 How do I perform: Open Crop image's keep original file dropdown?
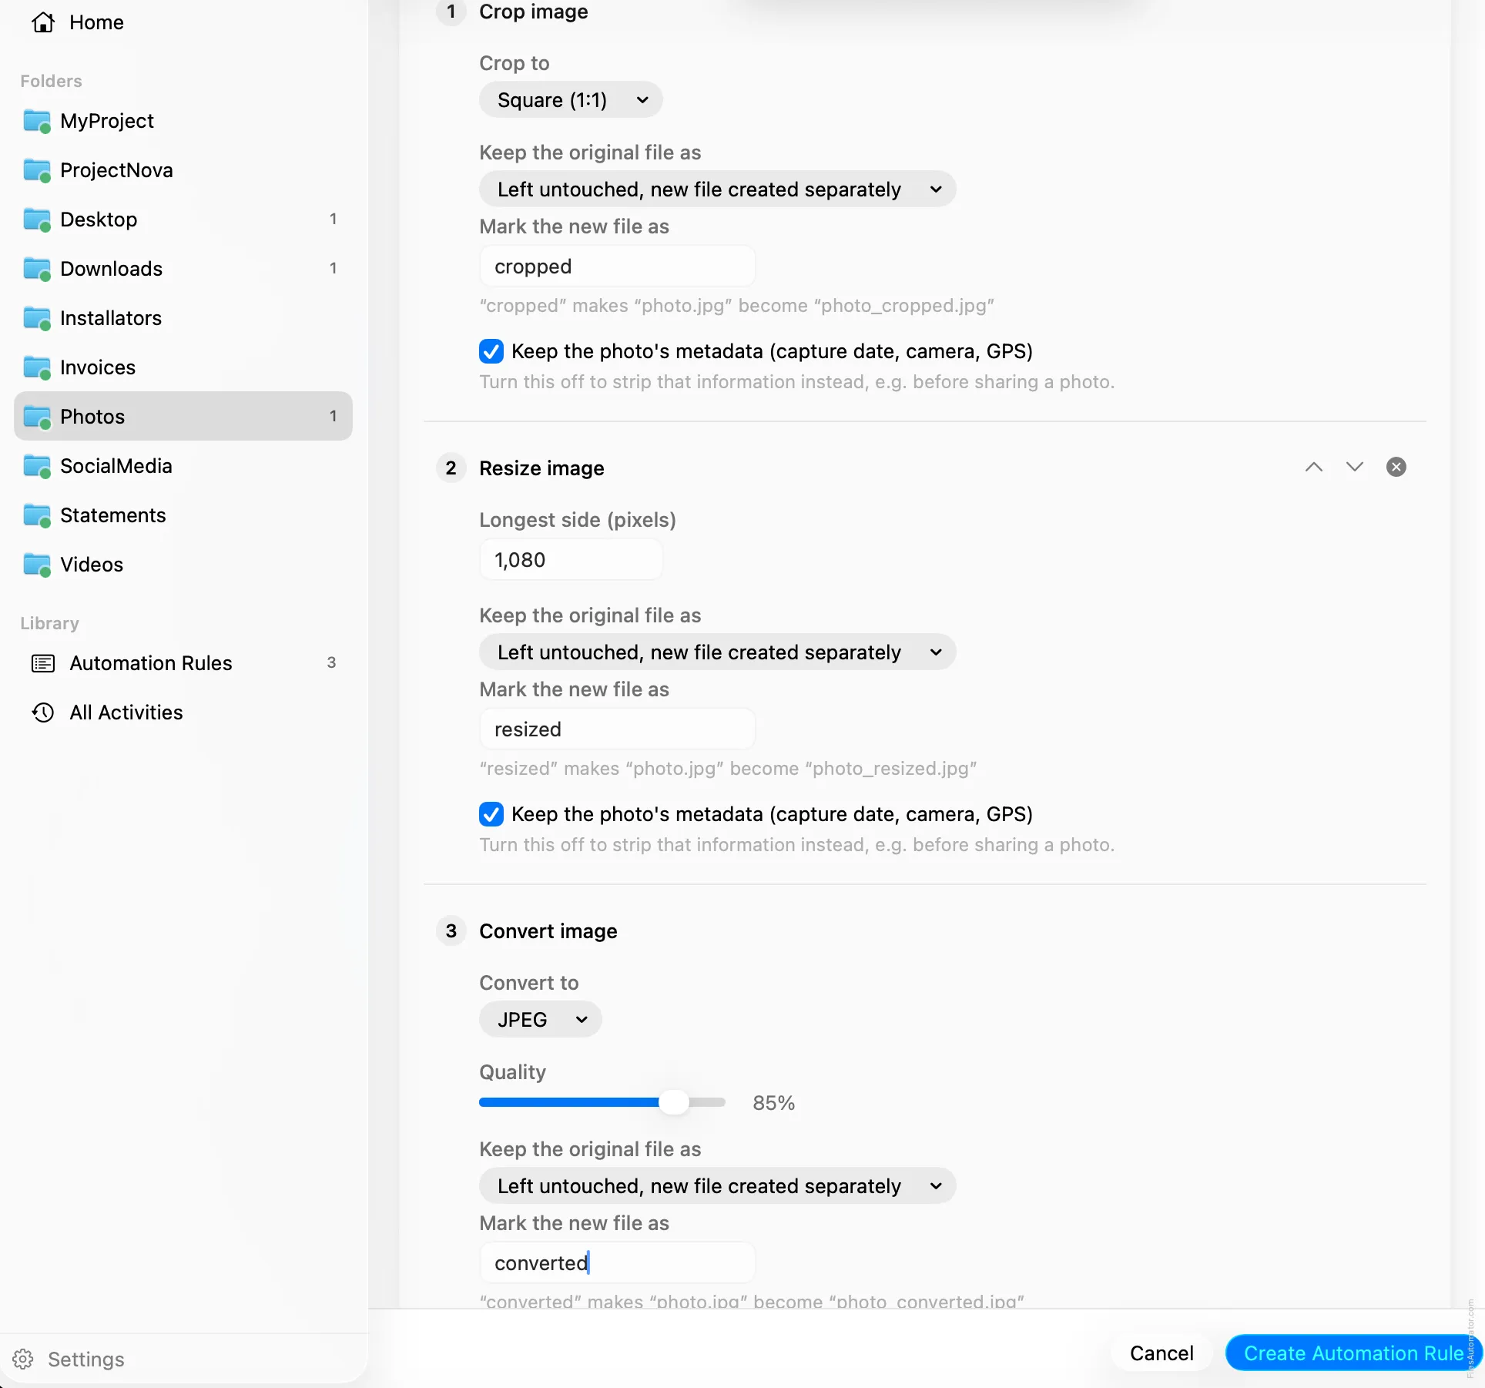717,189
